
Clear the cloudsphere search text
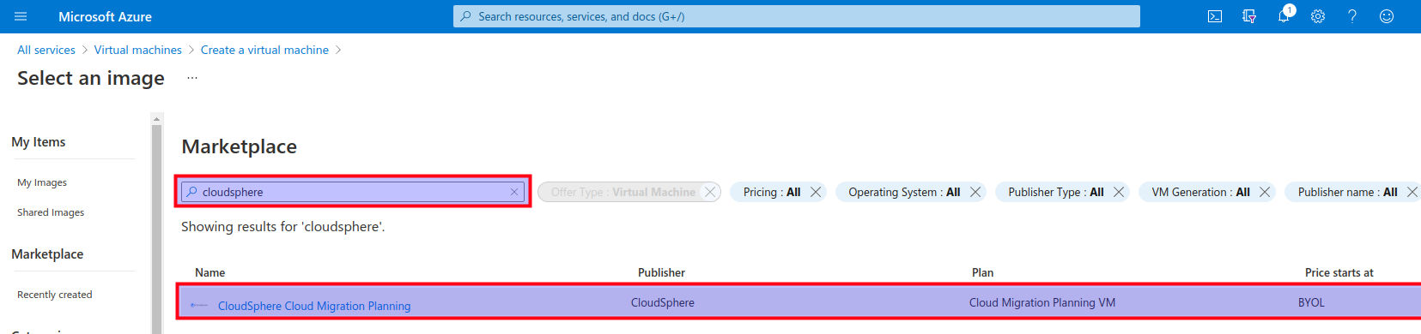point(514,192)
